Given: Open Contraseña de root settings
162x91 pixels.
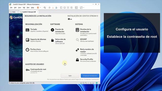Looking at the screenshot, I should [36, 71].
